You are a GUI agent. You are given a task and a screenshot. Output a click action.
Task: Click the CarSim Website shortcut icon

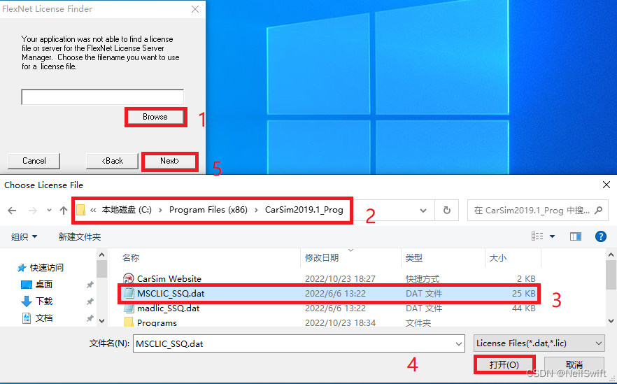129,278
